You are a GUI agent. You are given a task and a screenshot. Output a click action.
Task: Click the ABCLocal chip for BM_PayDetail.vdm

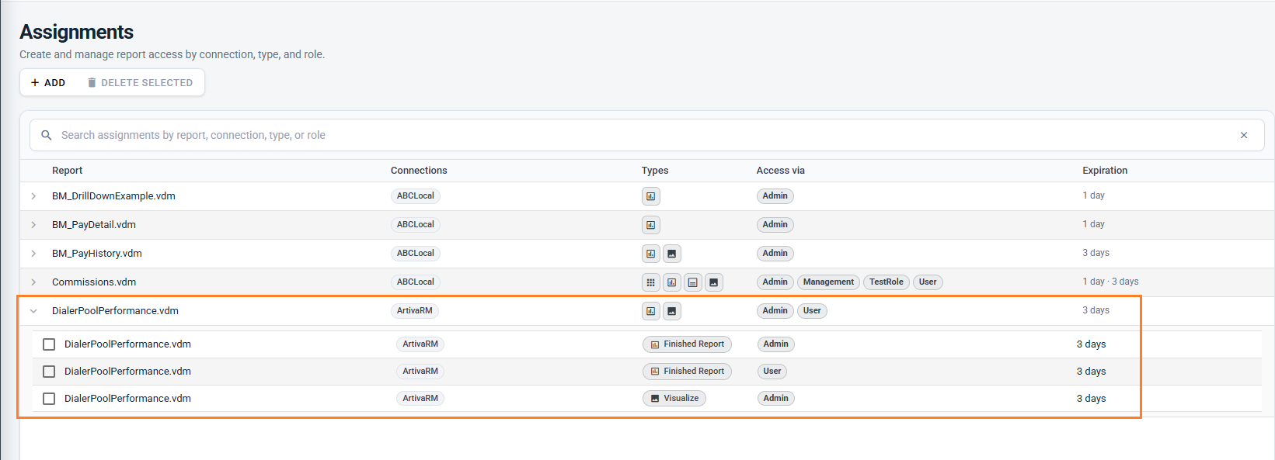click(416, 225)
